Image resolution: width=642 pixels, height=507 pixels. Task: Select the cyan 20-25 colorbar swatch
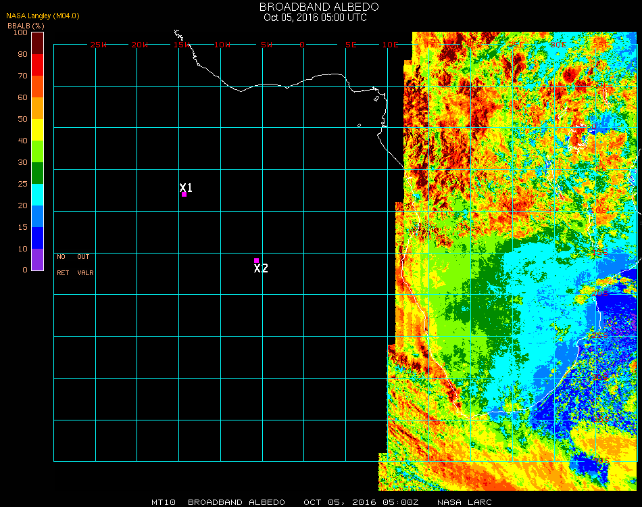tap(38, 195)
